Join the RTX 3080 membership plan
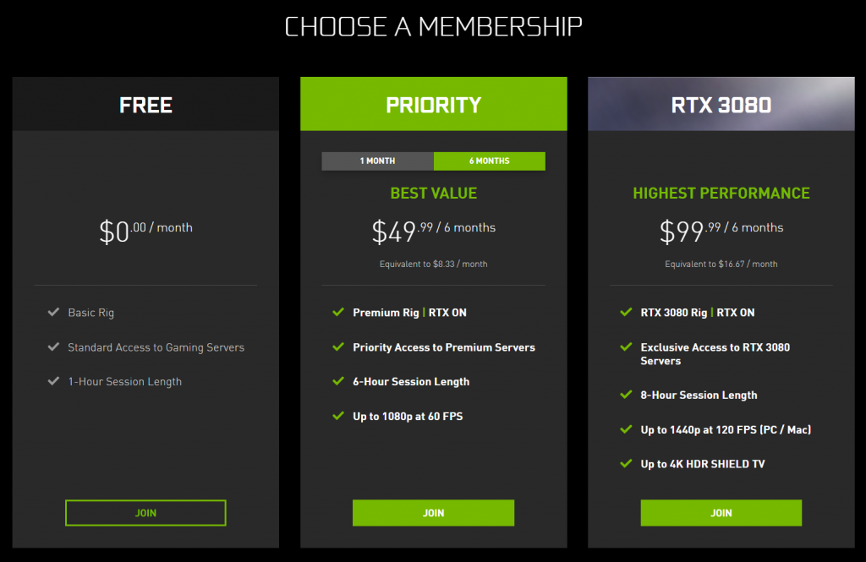This screenshot has width=866, height=562. tap(721, 513)
